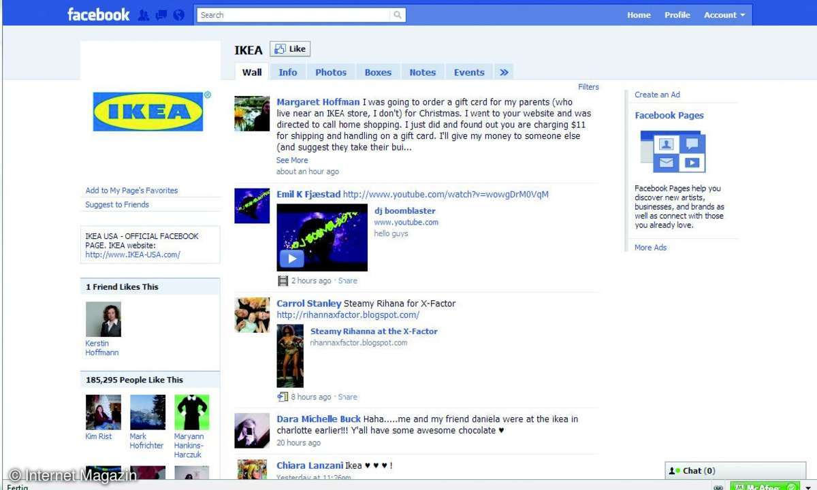Open Margaret Hoffman's name link
Screen dimensions: 817x490
click(x=318, y=102)
